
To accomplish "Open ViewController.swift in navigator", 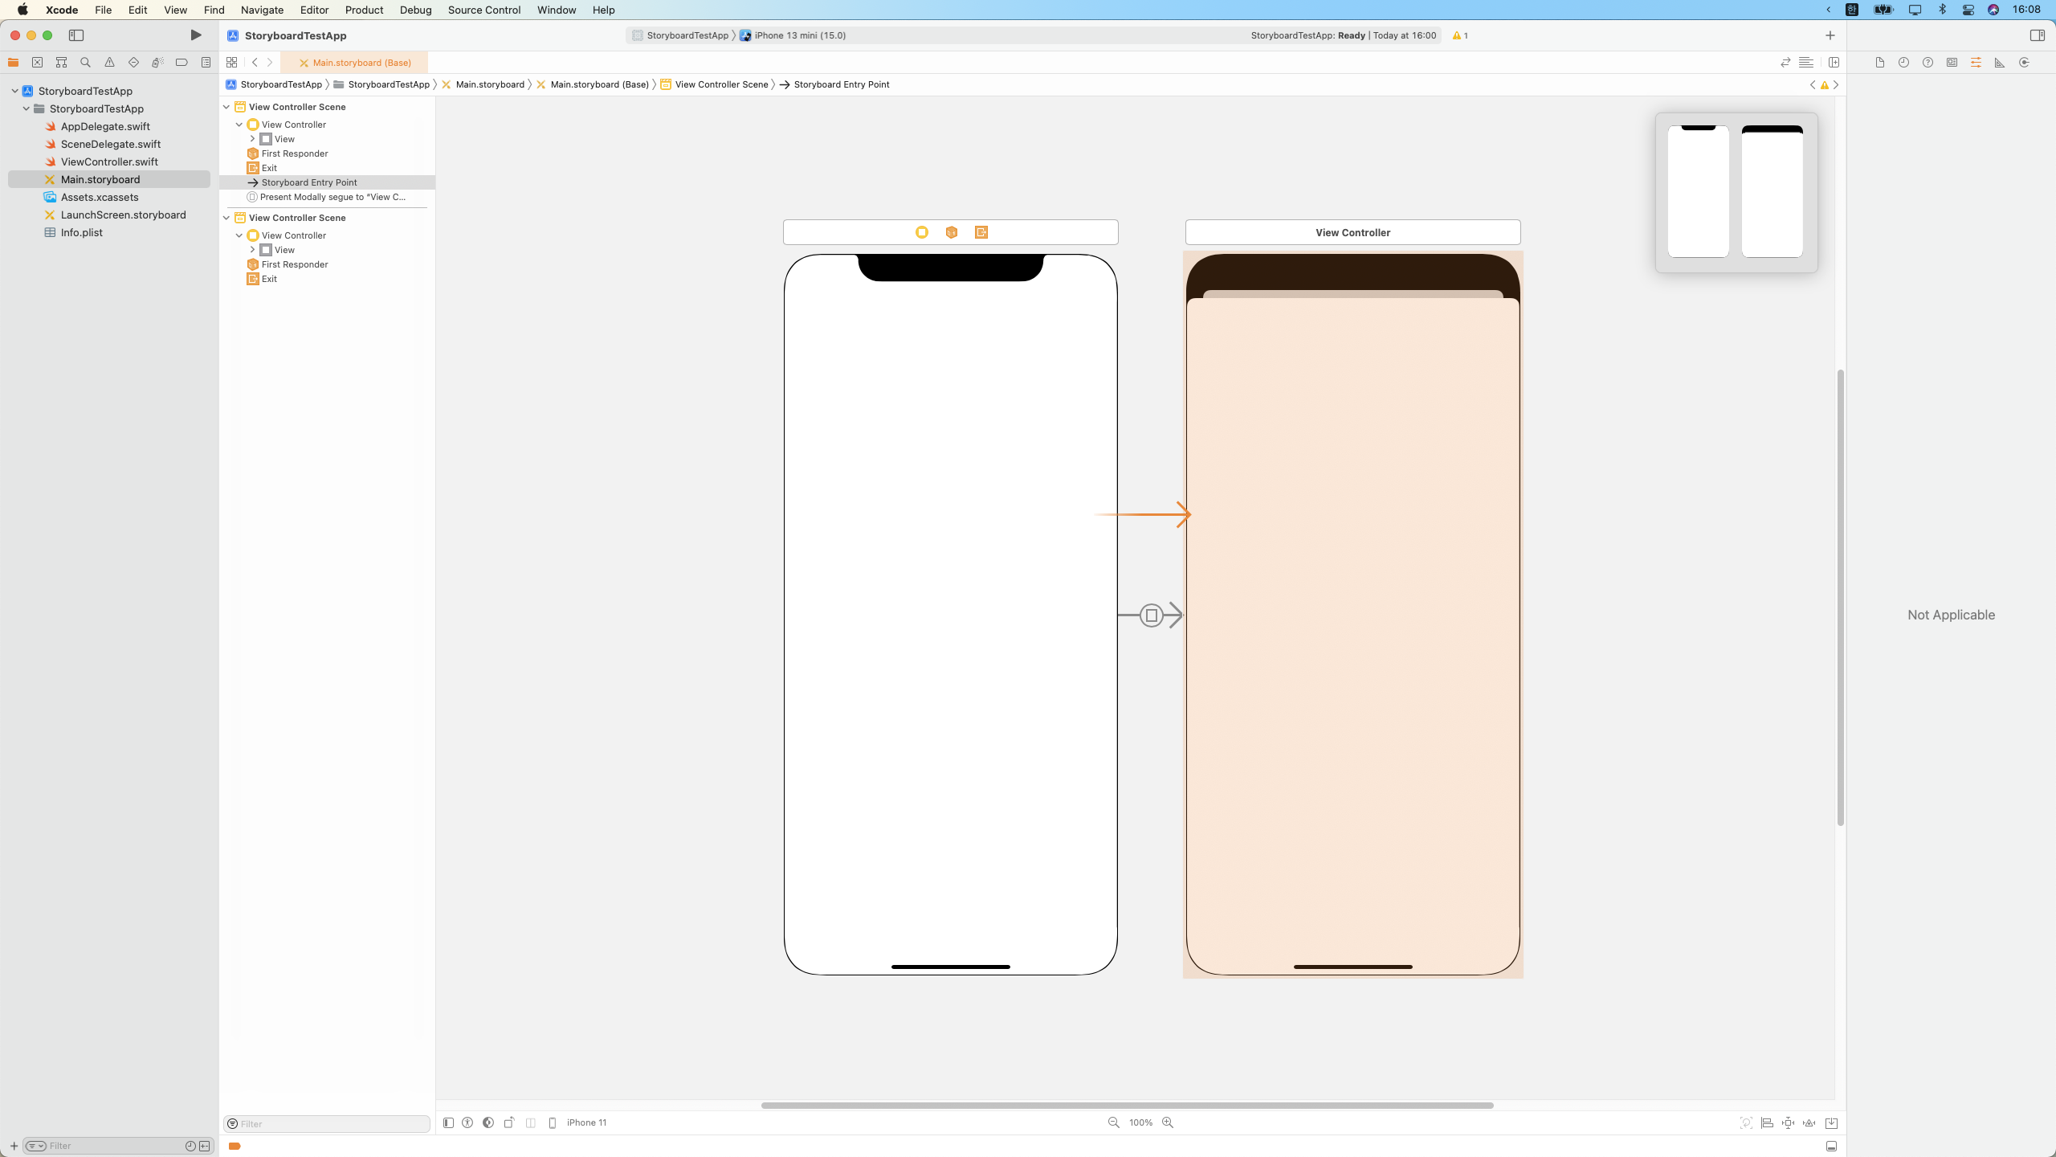I will [109, 161].
